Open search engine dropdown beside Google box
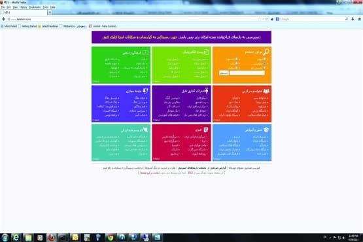Screen dimensions: 363x242 tap(277, 19)
